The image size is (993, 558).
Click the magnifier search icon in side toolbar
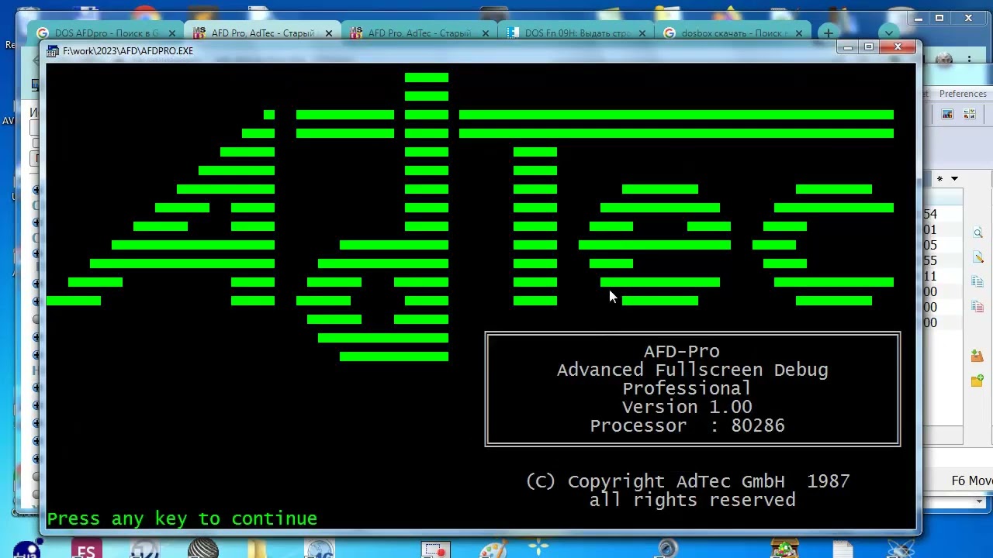pos(977,232)
